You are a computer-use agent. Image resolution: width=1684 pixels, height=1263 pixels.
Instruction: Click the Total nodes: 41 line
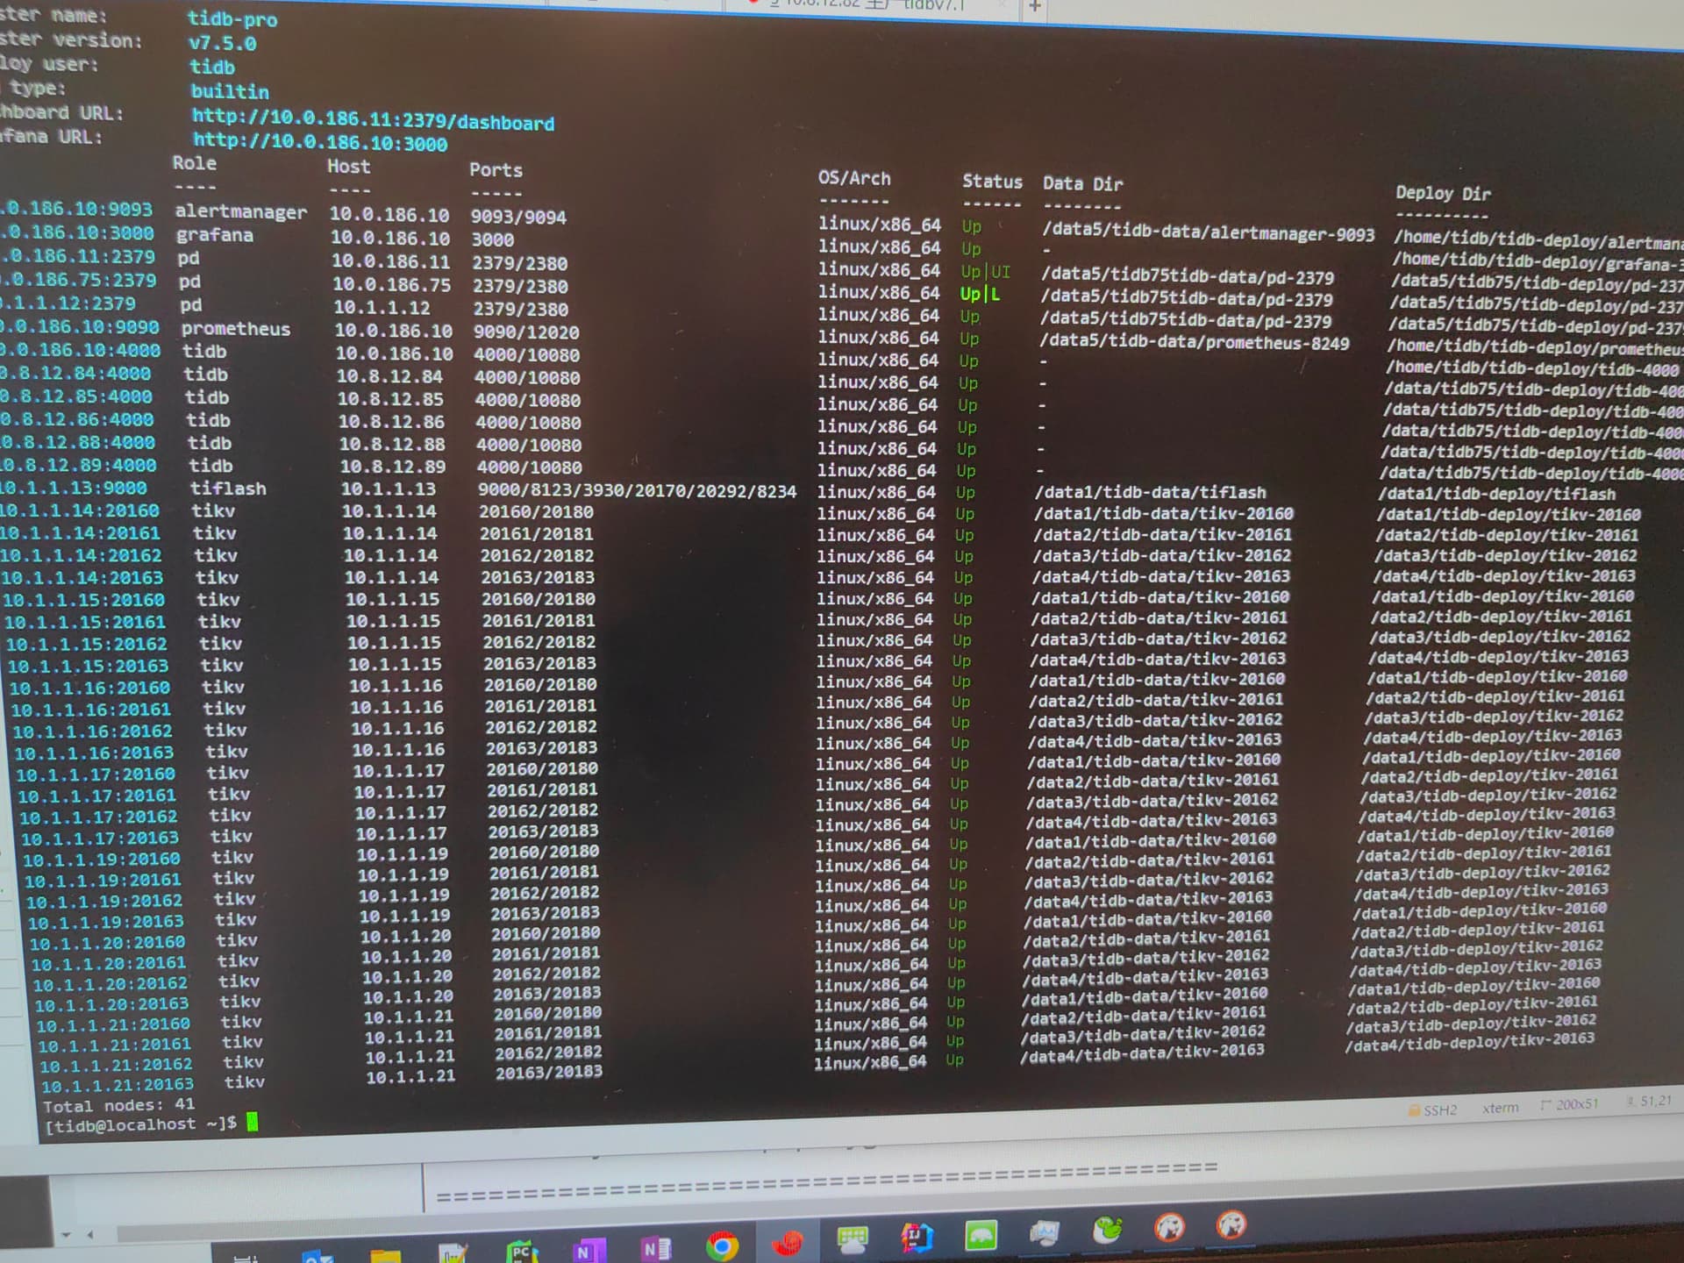[x=119, y=1106]
